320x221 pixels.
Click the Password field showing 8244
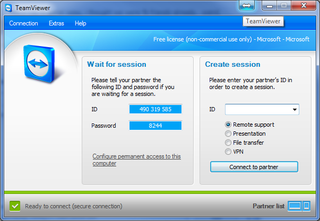pyautogui.click(x=155, y=126)
